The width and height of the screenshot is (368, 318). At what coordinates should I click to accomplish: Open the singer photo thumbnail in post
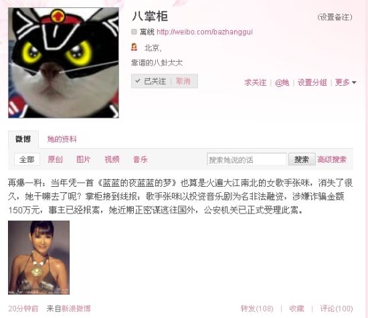[x=39, y=257]
